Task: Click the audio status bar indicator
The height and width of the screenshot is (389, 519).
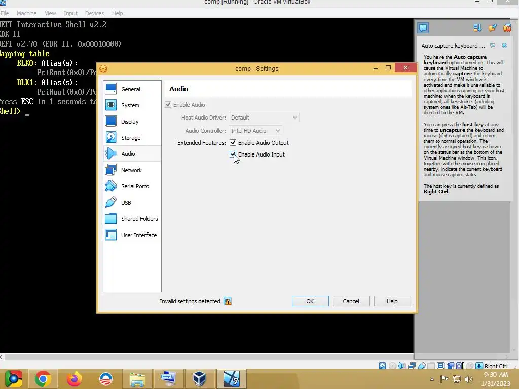Action: click(402, 366)
